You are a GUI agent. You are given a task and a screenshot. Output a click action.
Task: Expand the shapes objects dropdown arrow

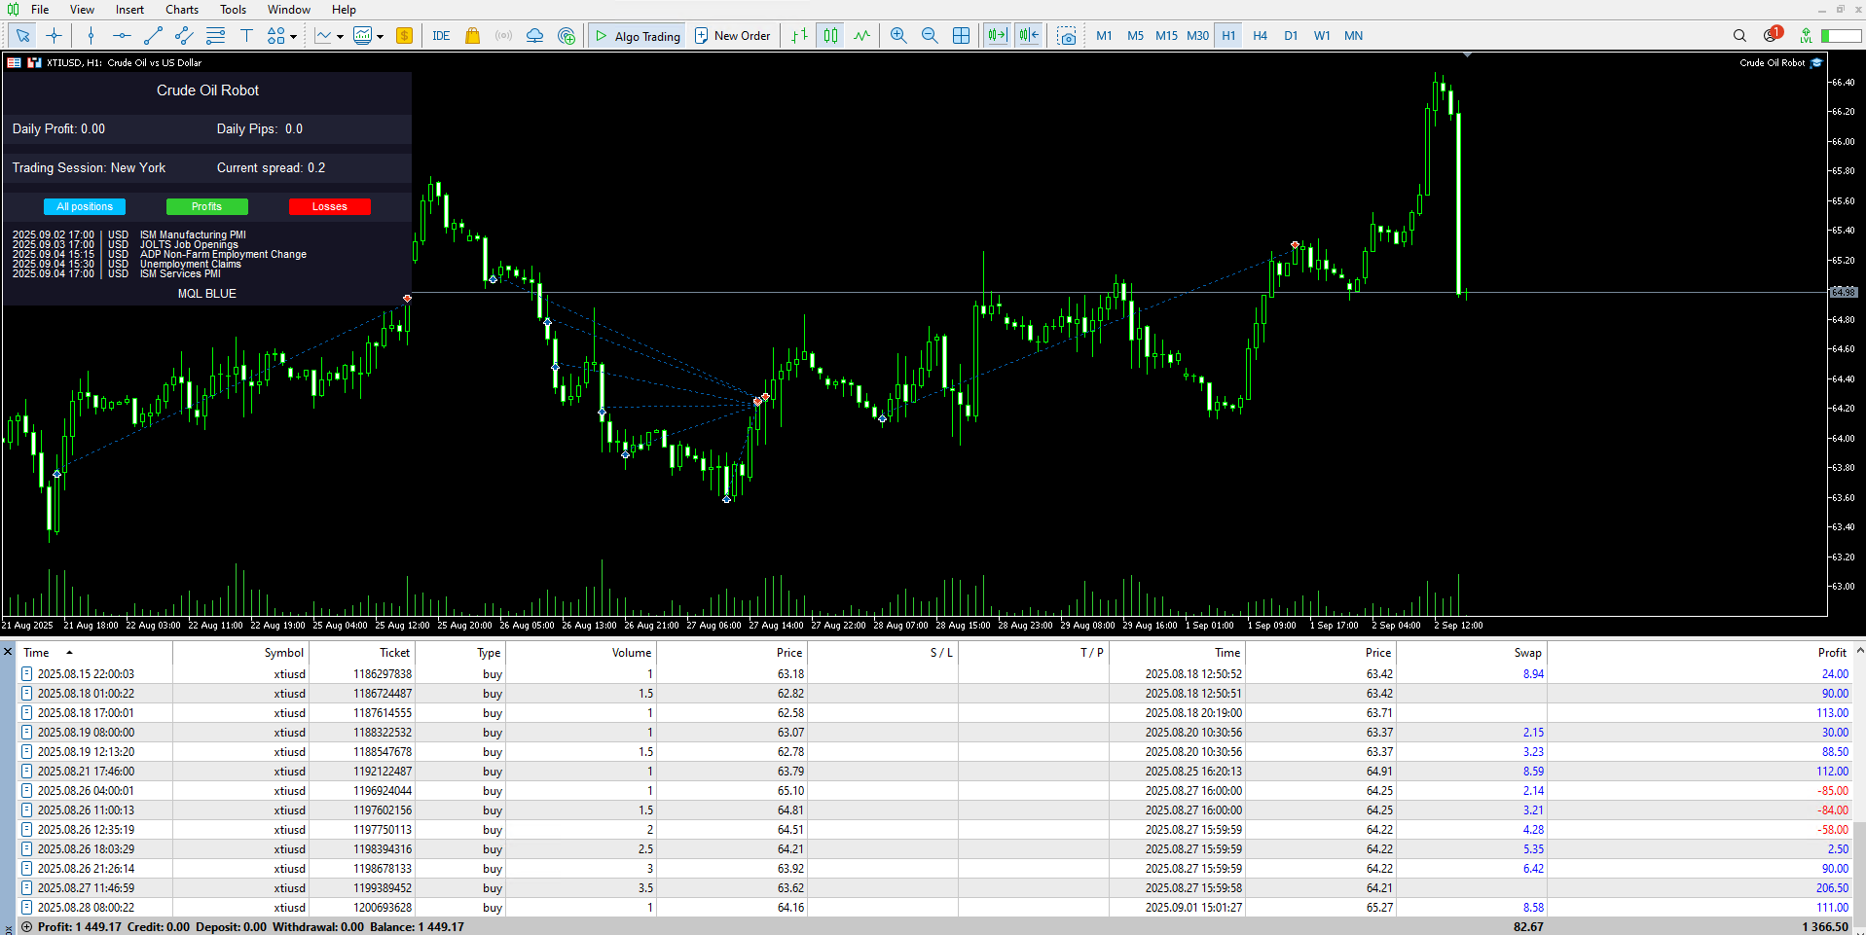tap(294, 37)
